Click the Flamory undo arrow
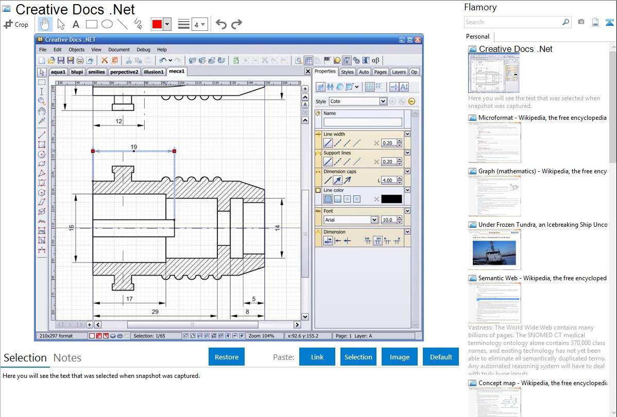The width and height of the screenshot is (617, 417). pos(221,24)
